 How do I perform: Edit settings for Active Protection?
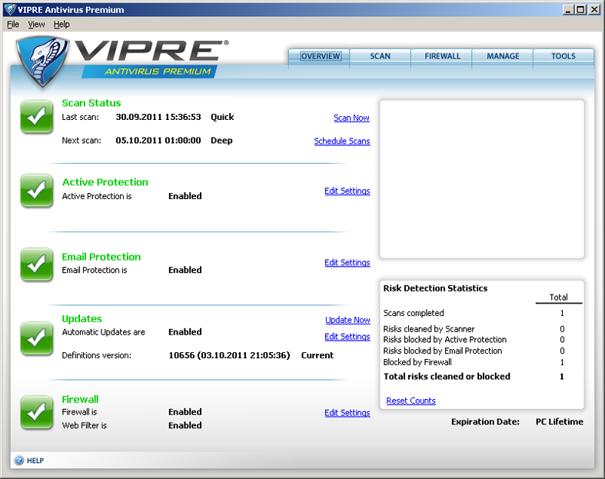click(347, 191)
